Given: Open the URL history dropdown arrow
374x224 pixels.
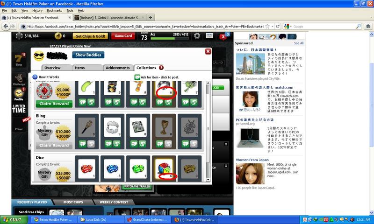Looking at the screenshot, I should coord(273,27).
